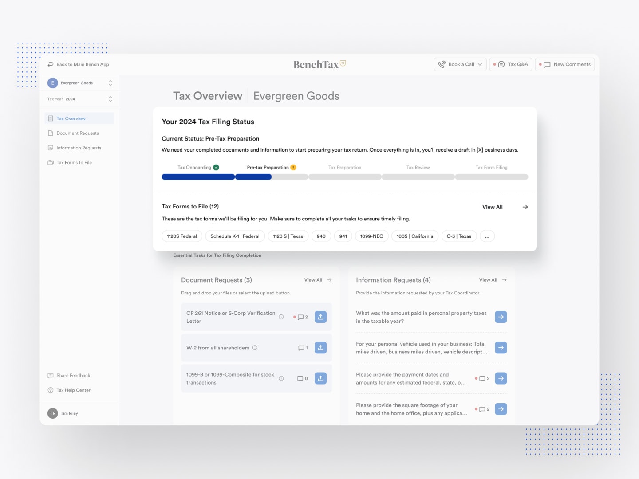Open Tax Help Center from sidebar
The image size is (639, 479).
coord(69,390)
